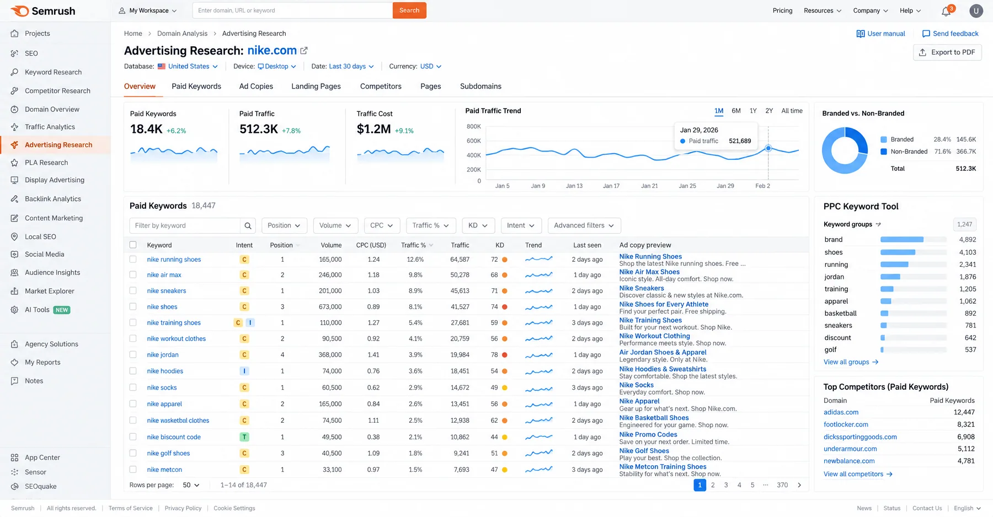Switch to the Paid Keywords tab
Viewport: 993px width, 517px height.
(196, 87)
